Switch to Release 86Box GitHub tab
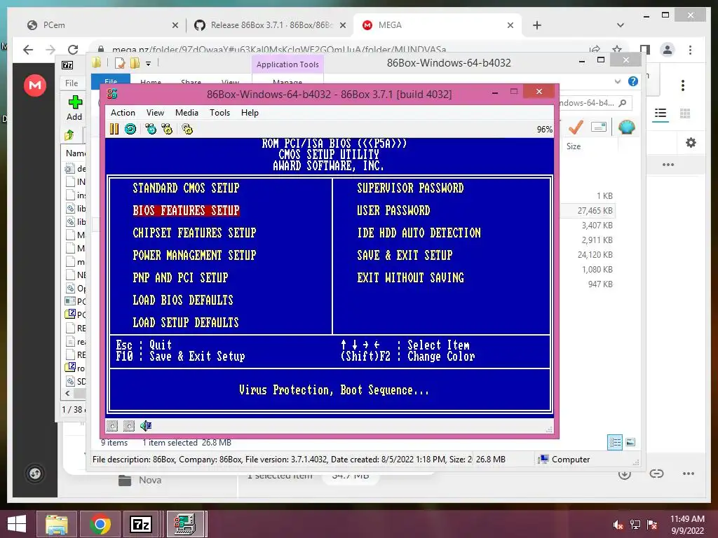Screen dimensions: 718x538 point(271,25)
